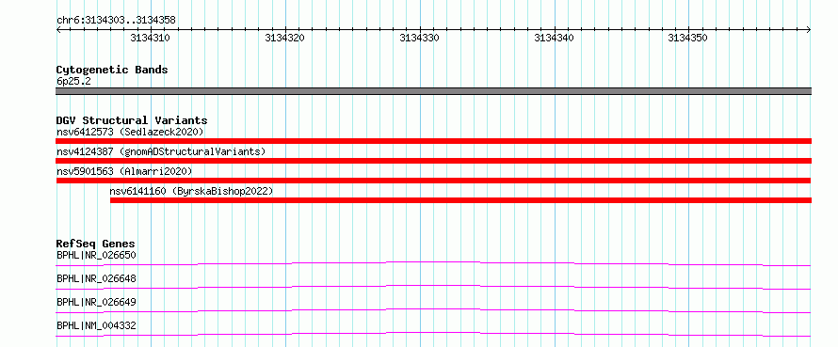The image size is (838, 347).
Task: Click the 6p25.2 band label
Action: 73,82
